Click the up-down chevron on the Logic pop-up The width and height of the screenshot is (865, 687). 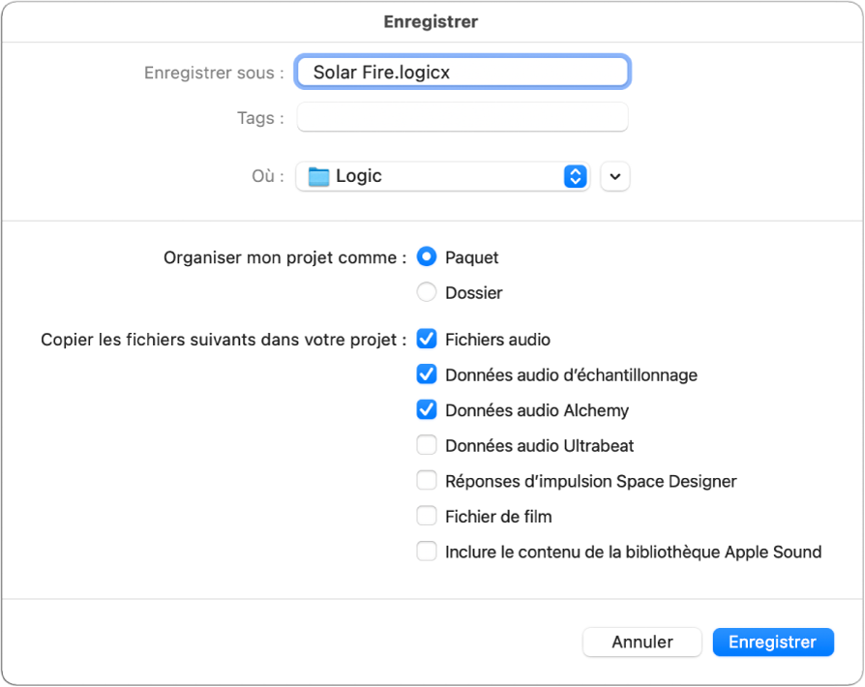[x=575, y=176]
